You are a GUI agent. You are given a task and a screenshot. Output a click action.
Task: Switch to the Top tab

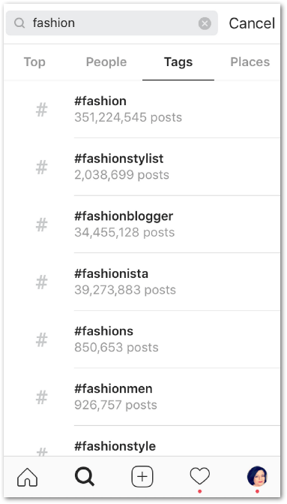click(34, 62)
